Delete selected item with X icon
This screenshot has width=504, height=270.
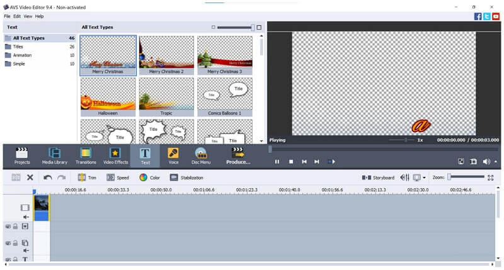click(x=30, y=177)
